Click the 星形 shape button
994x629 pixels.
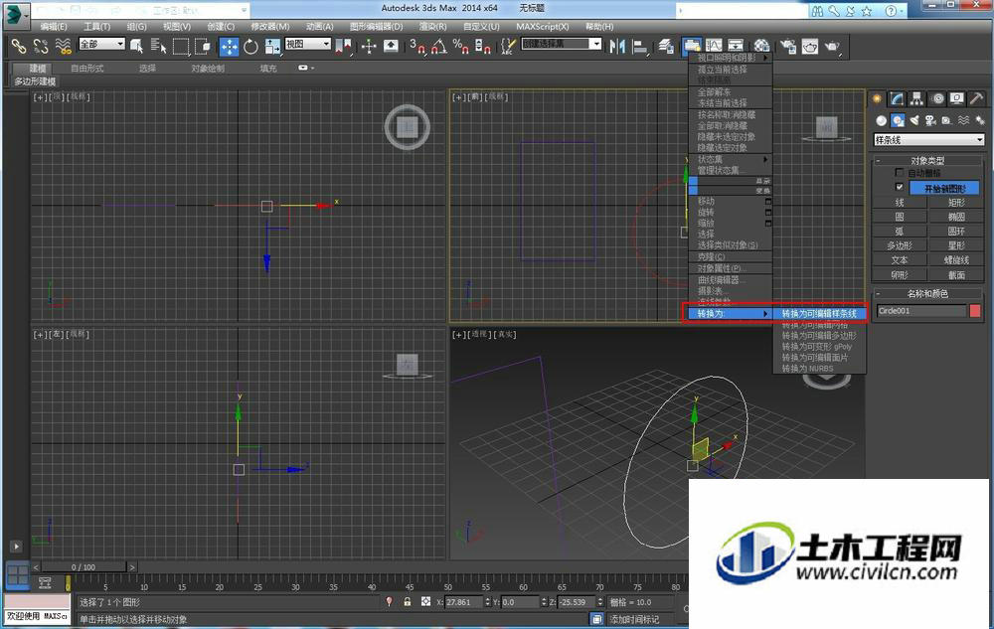(956, 245)
